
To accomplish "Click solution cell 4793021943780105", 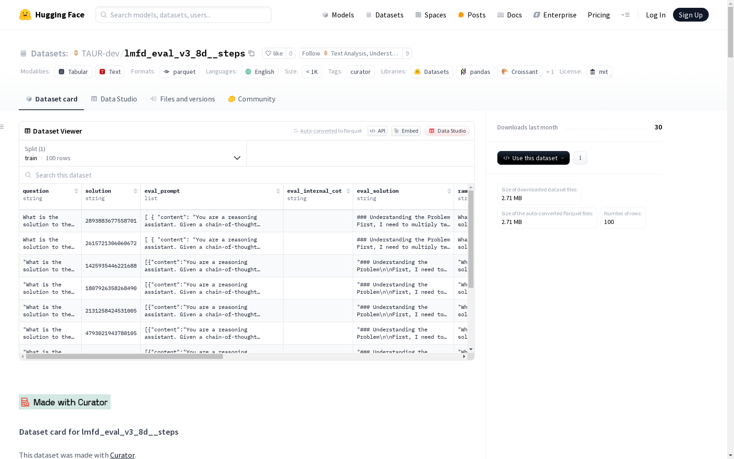I will [111, 333].
